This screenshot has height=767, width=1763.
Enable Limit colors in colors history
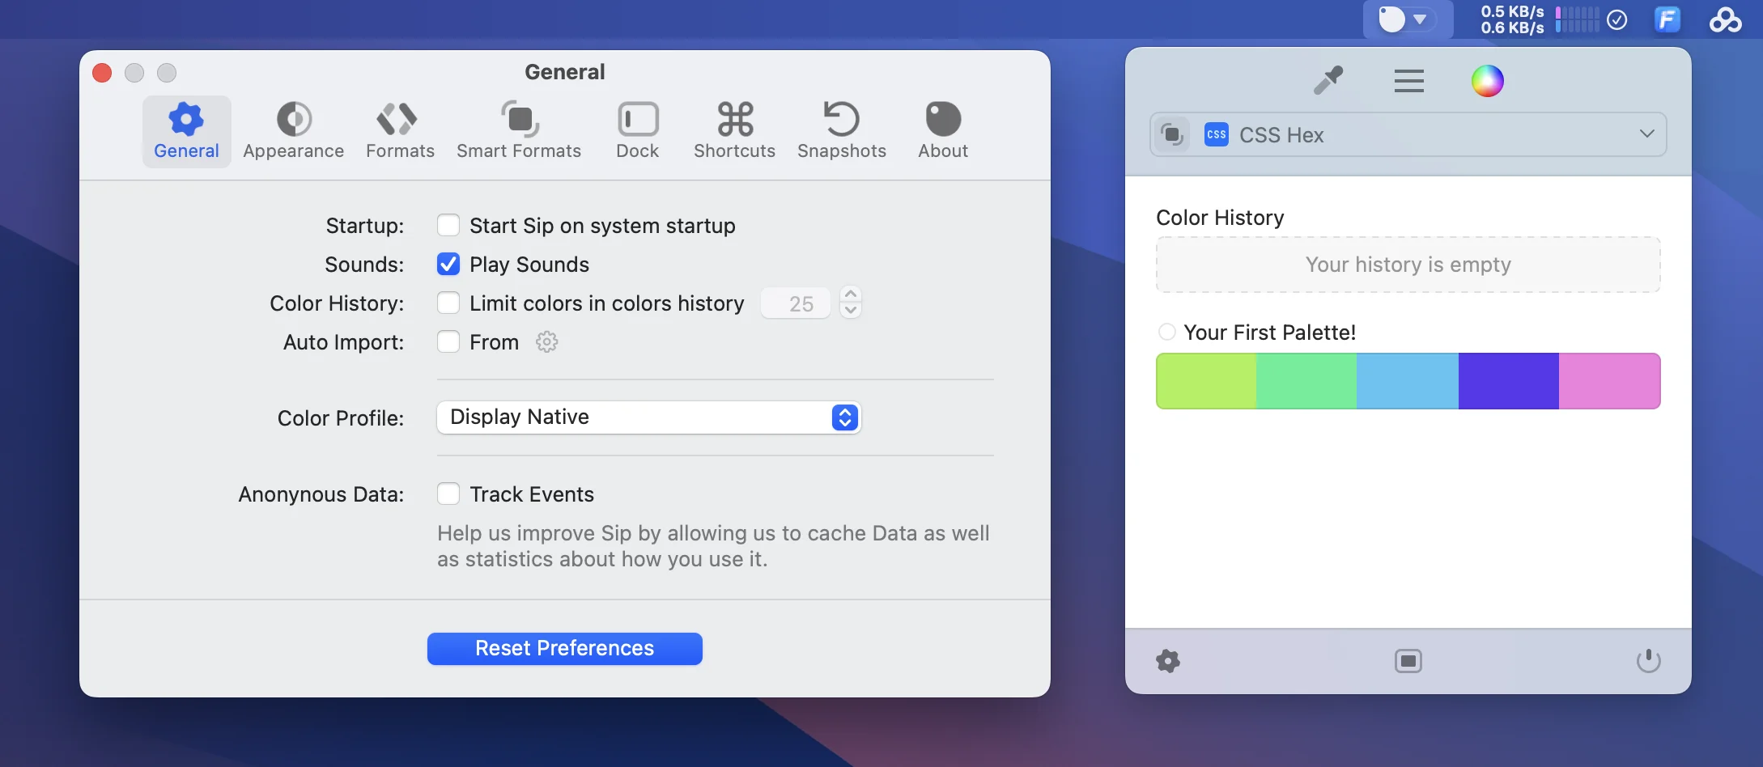(448, 303)
